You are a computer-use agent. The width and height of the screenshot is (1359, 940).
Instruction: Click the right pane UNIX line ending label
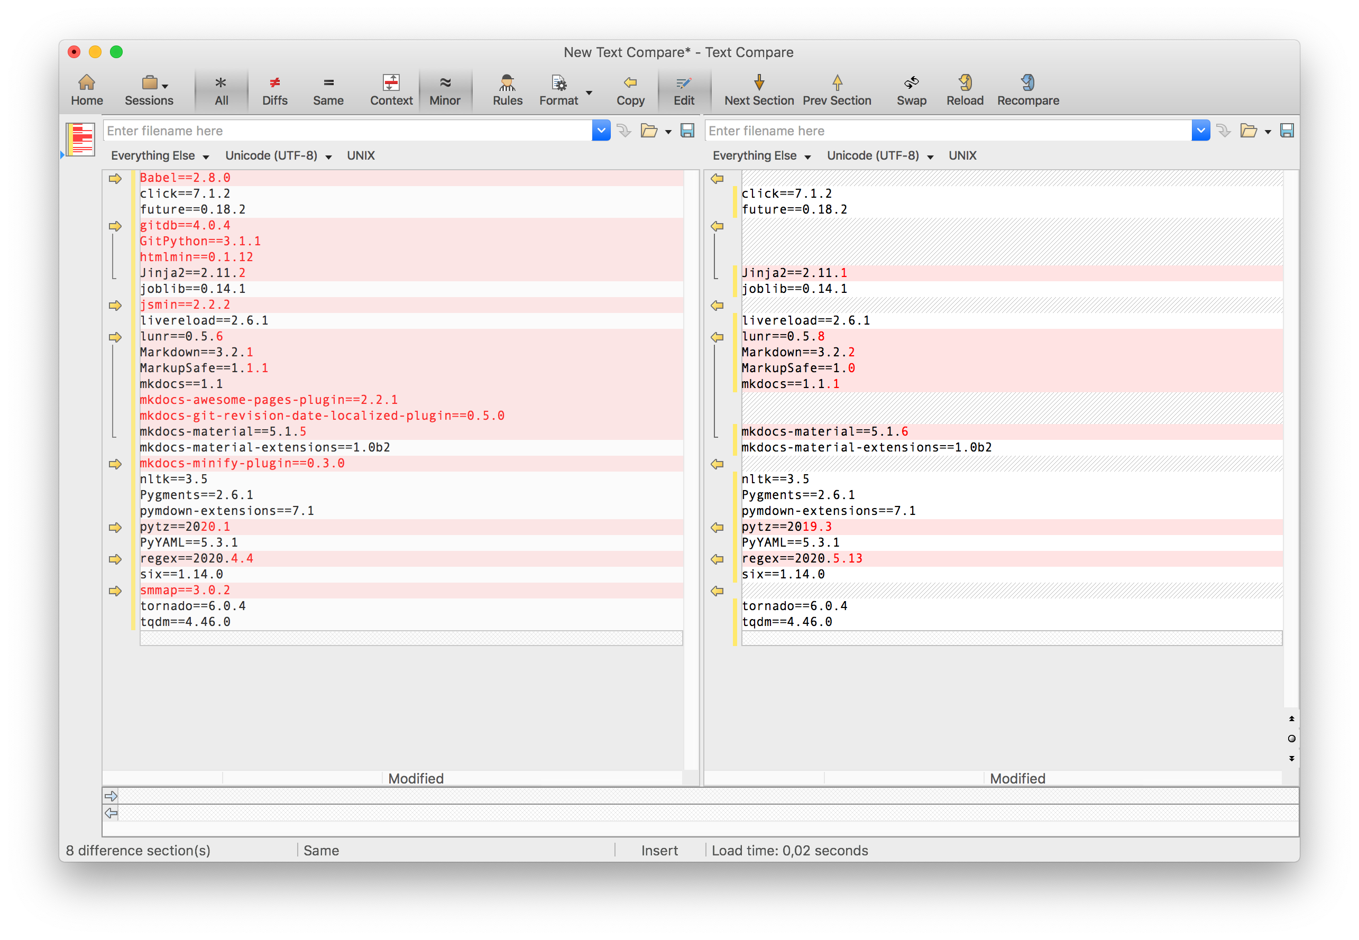pyautogui.click(x=962, y=155)
